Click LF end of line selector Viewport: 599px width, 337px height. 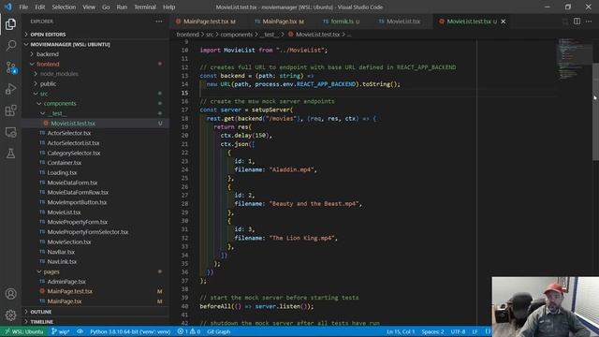tap(475, 331)
